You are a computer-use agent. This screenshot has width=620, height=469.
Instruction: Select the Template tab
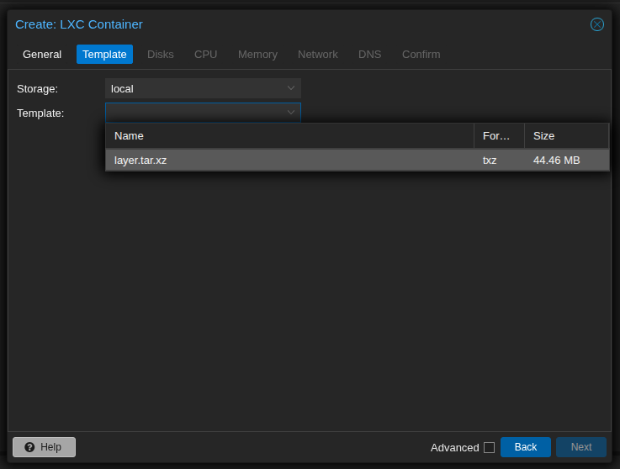pos(104,55)
